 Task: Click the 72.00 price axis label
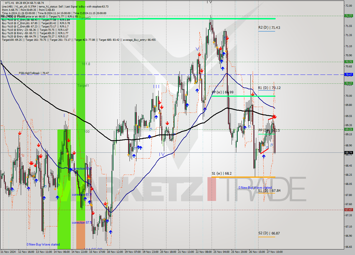click(349, 6)
